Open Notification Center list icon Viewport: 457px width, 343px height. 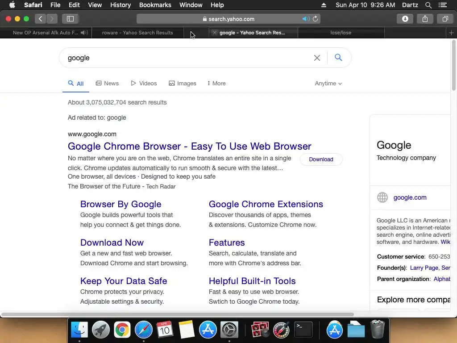pyautogui.click(x=442, y=5)
